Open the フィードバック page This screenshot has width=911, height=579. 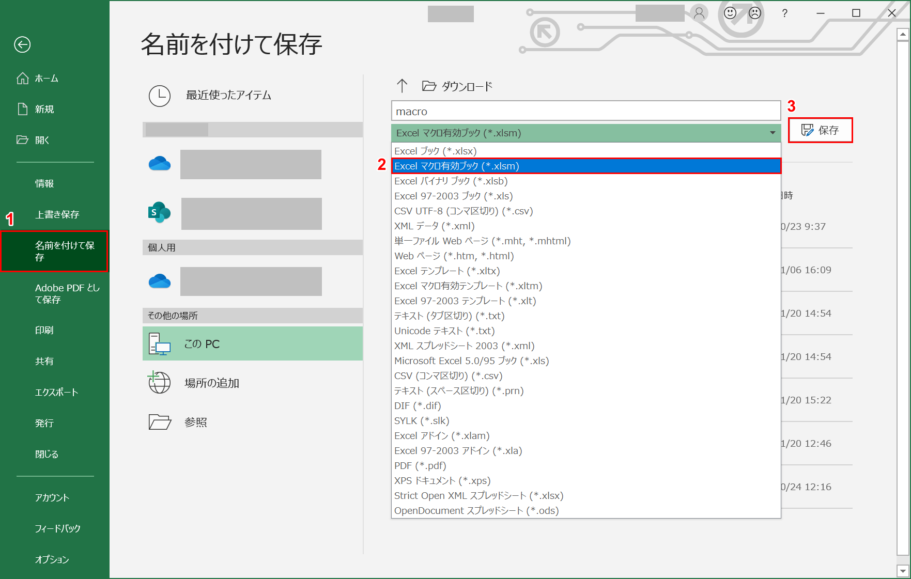click(x=55, y=528)
